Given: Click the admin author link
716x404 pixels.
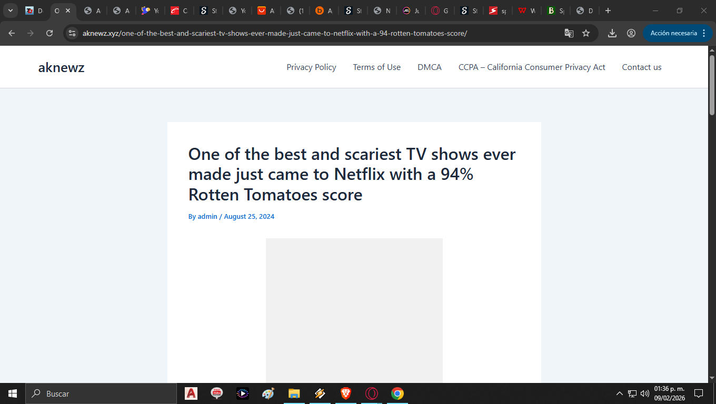Looking at the screenshot, I should click(x=207, y=217).
